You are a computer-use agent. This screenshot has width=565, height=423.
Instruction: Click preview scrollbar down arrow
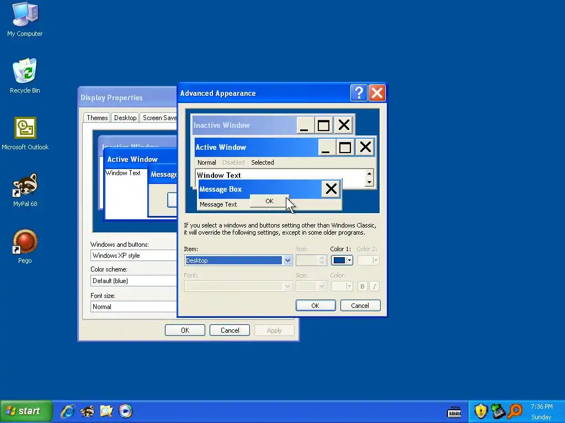[x=369, y=182]
